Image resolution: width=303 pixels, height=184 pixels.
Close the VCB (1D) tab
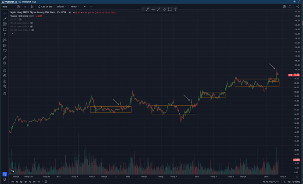point(16,2)
